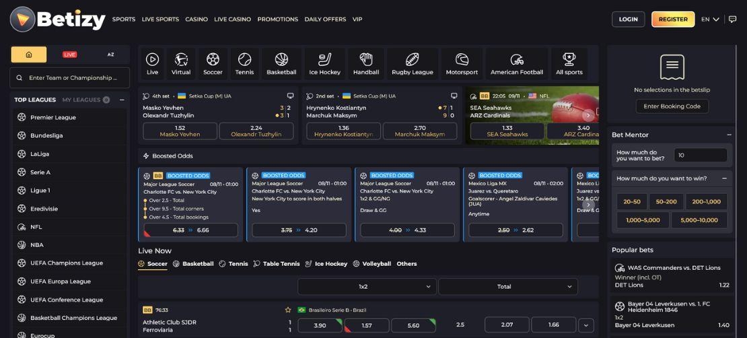747x338 pixels.
Task: Open the LIVE SPORTS menu
Action: click(x=161, y=19)
